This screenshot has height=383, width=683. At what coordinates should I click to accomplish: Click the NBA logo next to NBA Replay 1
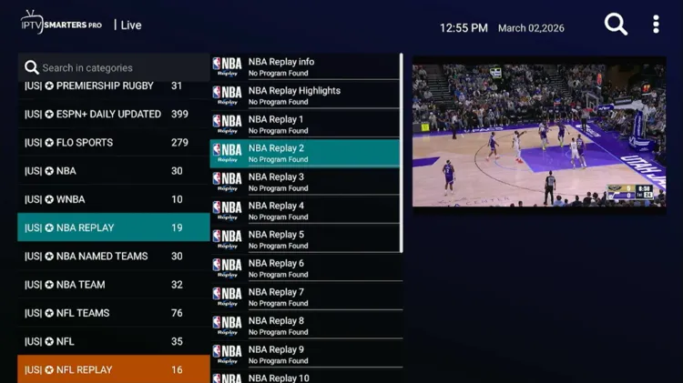(x=227, y=124)
